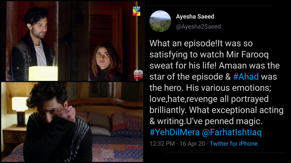Click the tweet text about Mir Farooq

click(x=216, y=82)
